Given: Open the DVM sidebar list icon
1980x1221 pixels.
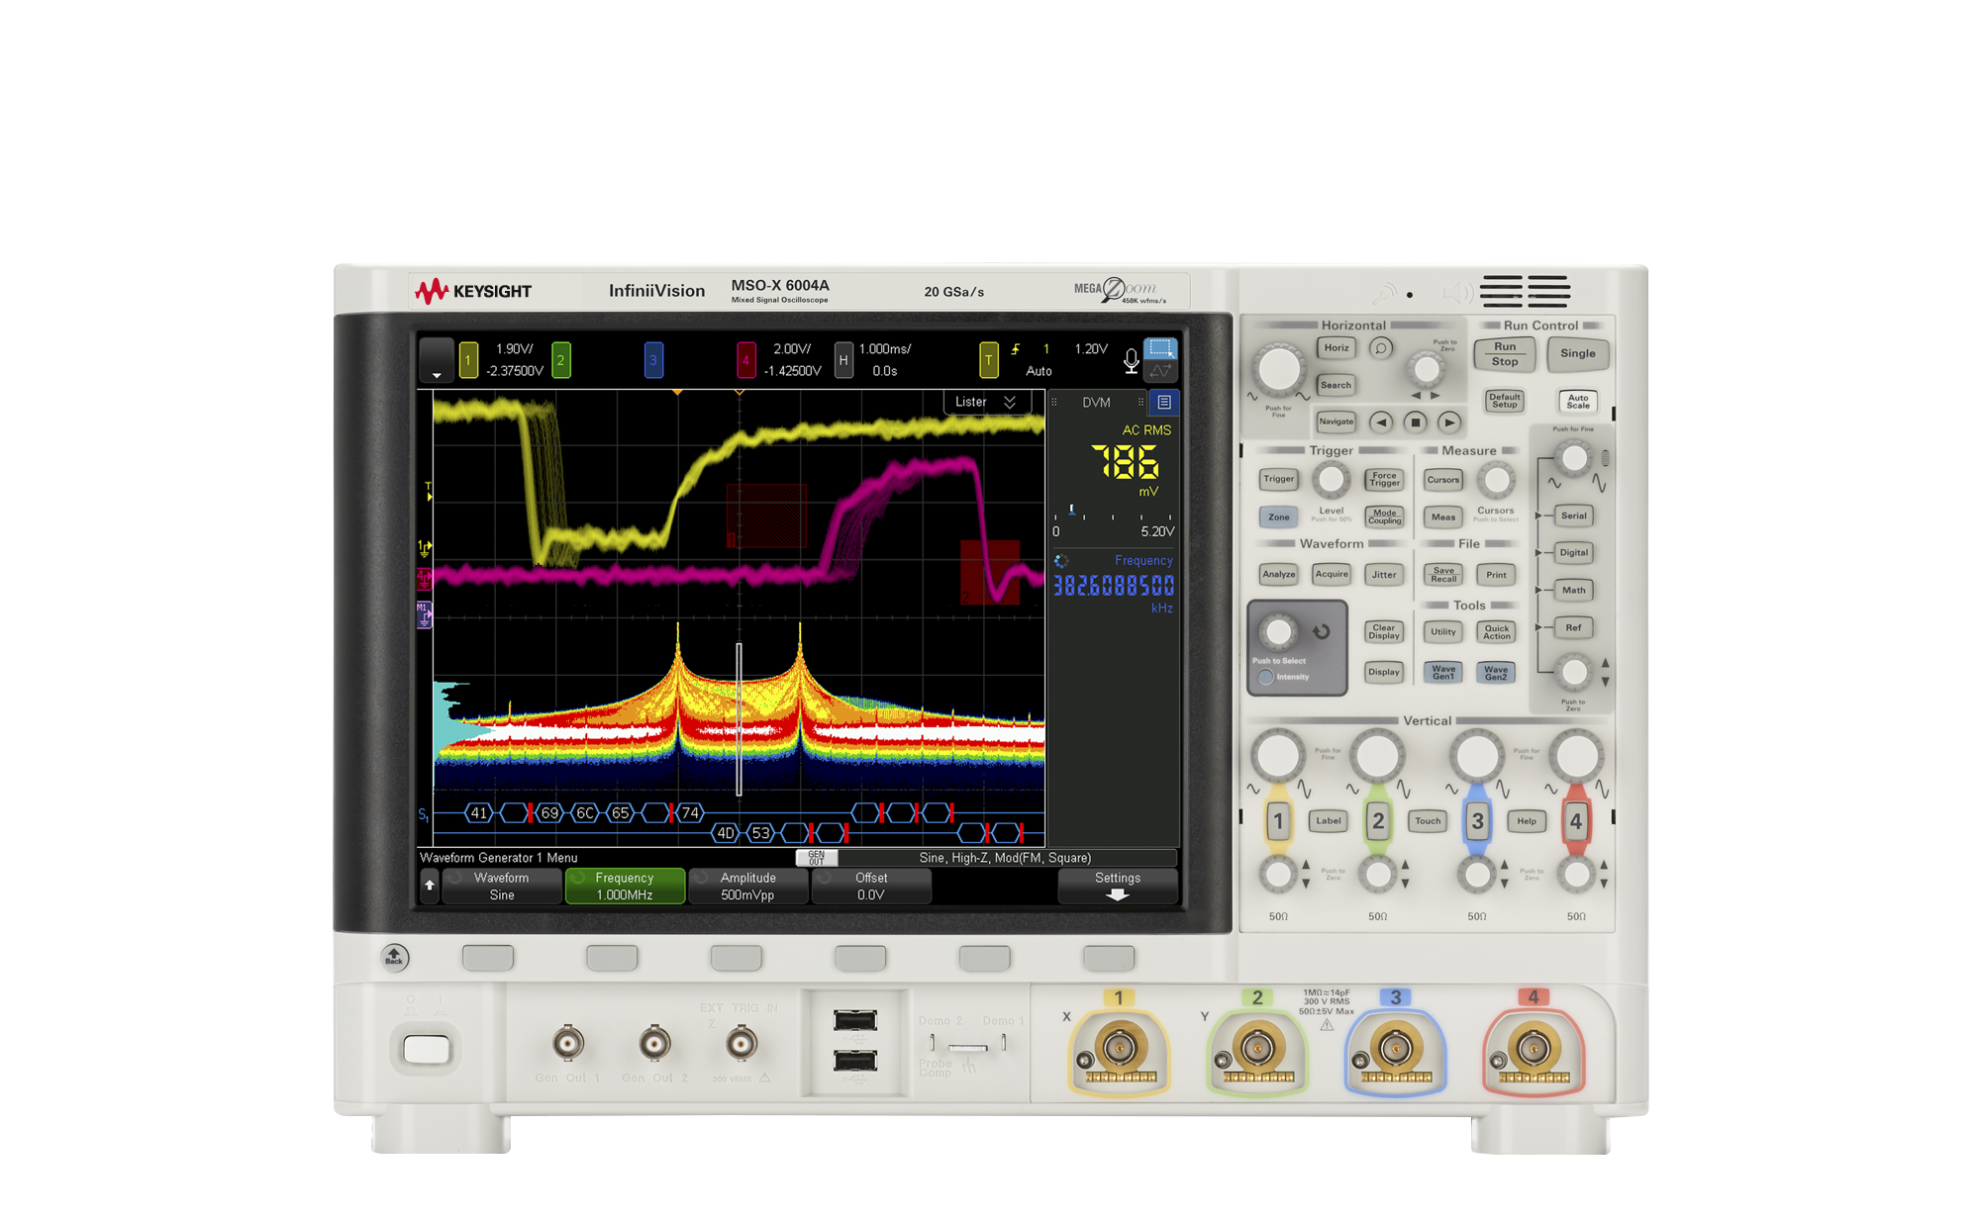Looking at the screenshot, I should pyautogui.click(x=1164, y=403).
